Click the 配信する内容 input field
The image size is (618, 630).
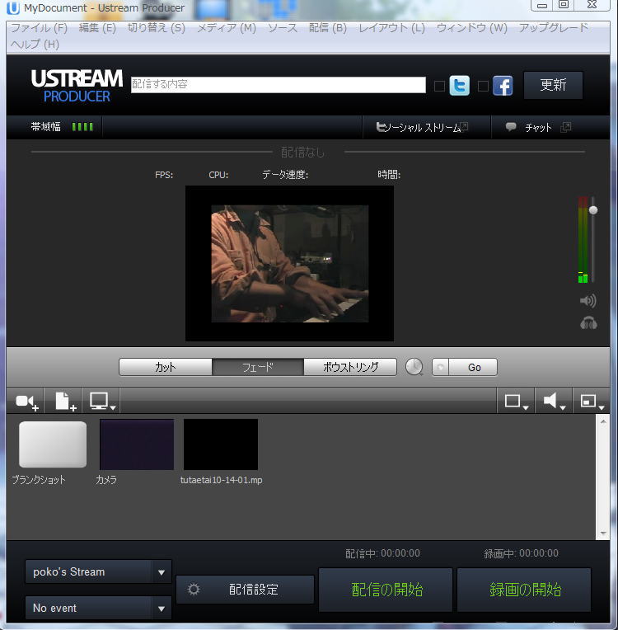point(279,84)
